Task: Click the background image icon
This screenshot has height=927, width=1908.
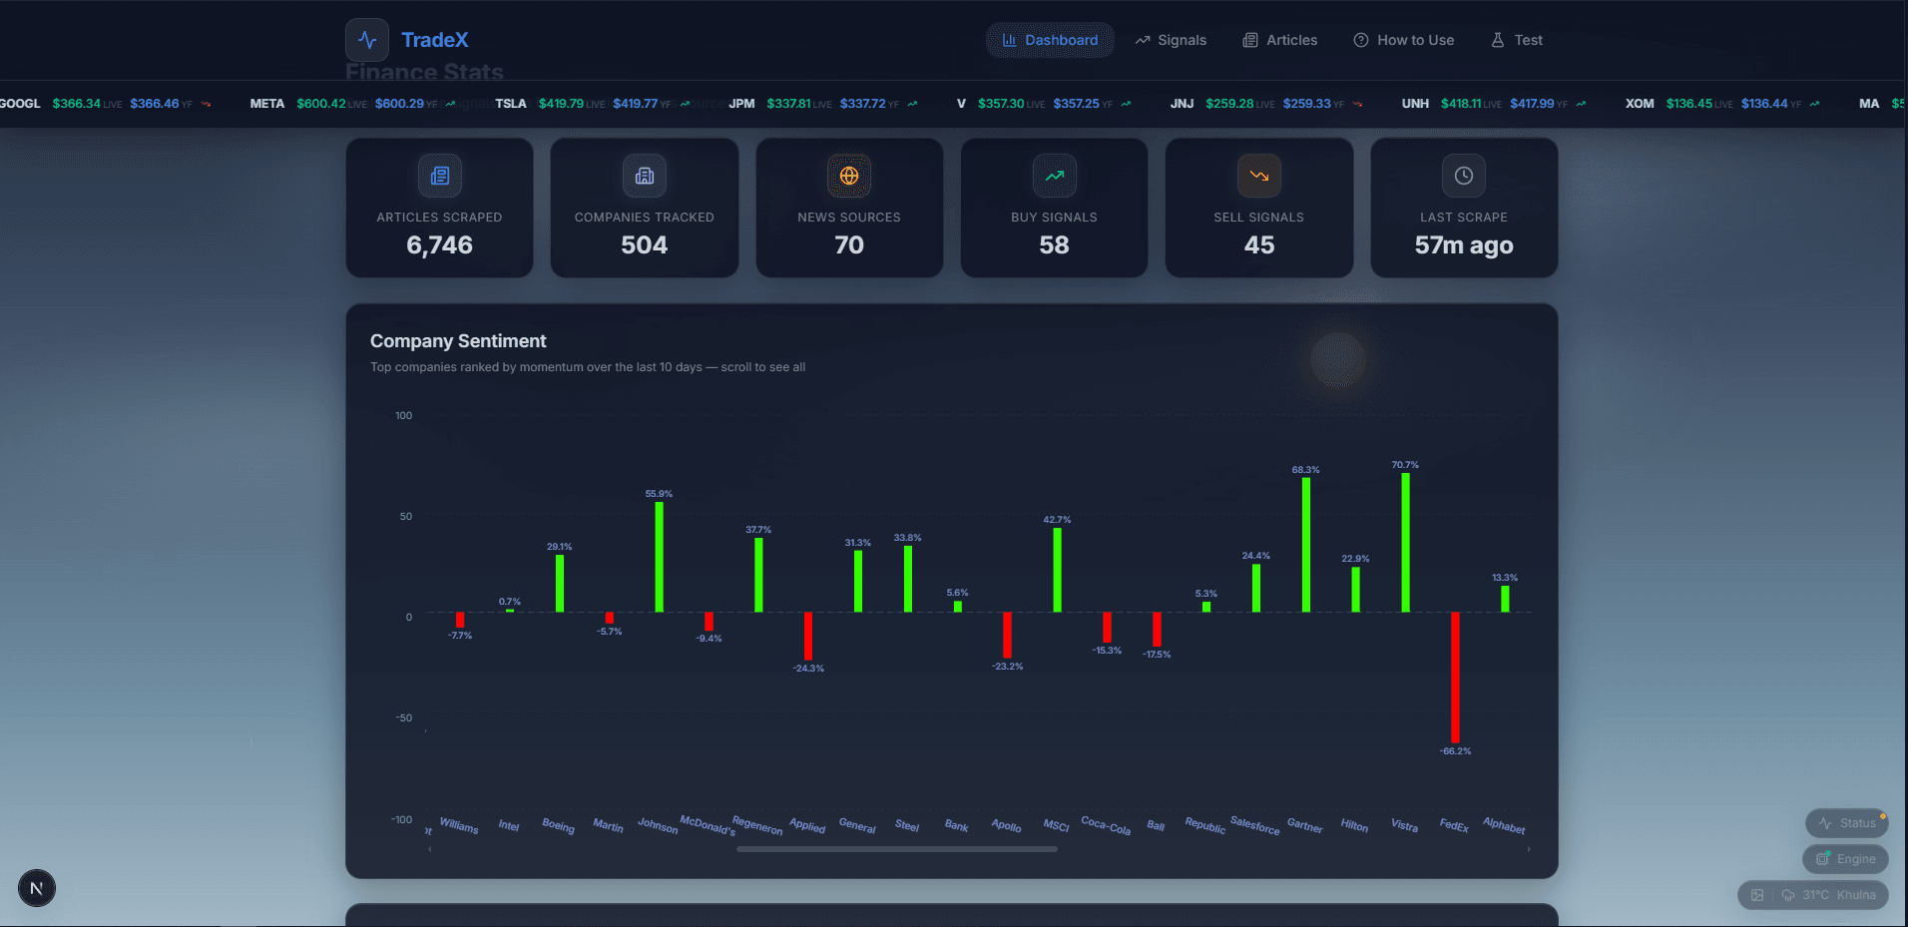Action: [1757, 895]
